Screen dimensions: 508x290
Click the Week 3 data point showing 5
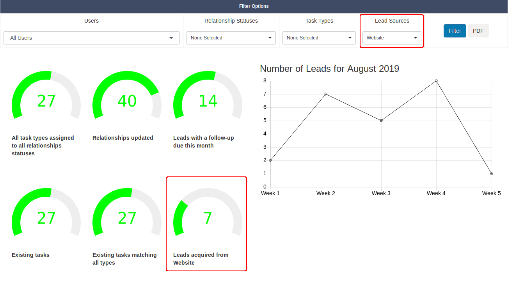tap(381, 120)
